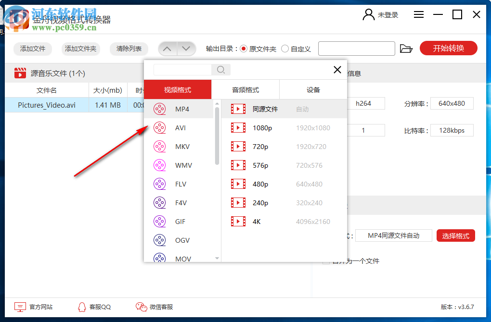
Task: Click the 开始转换 button
Action: click(x=448, y=48)
